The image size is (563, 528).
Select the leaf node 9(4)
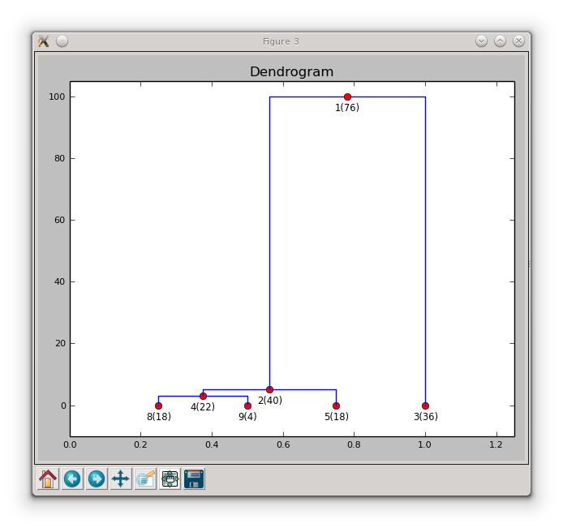point(247,406)
